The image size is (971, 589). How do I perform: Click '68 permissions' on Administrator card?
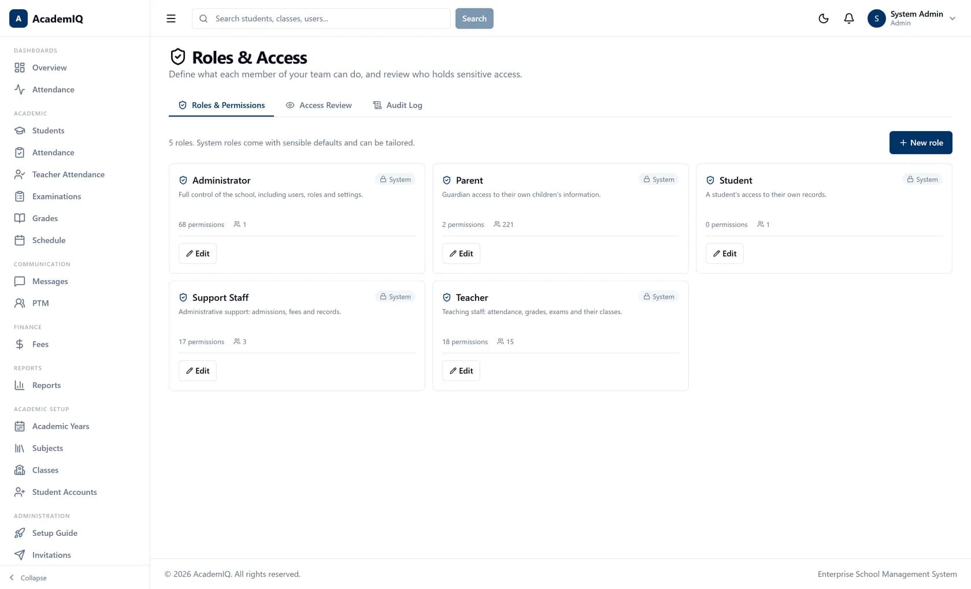201,225
